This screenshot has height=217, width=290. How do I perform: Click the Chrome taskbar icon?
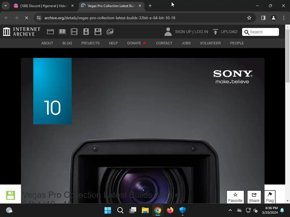tap(157, 210)
